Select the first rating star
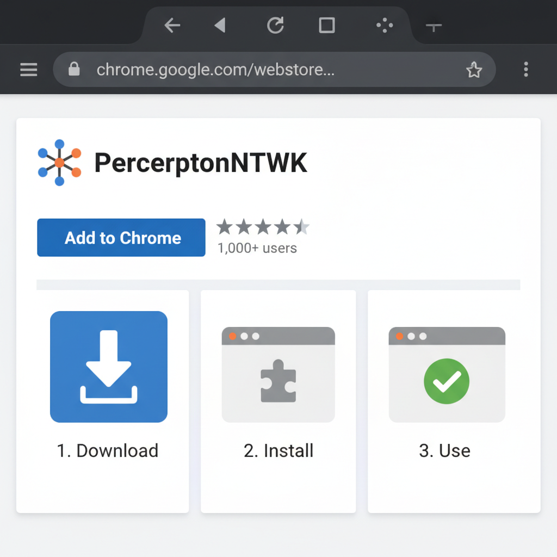The image size is (557, 557). (224, 226)
